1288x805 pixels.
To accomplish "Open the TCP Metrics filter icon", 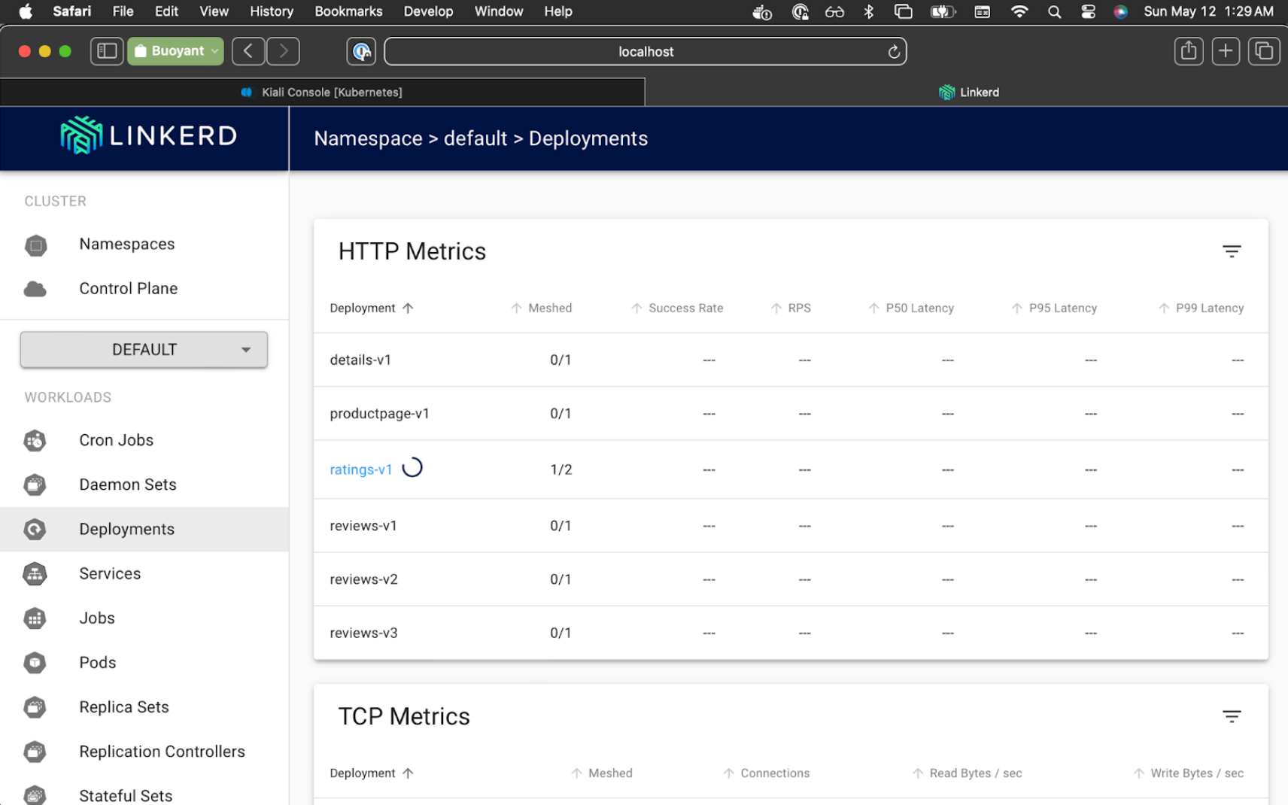I will point(1232,716).
